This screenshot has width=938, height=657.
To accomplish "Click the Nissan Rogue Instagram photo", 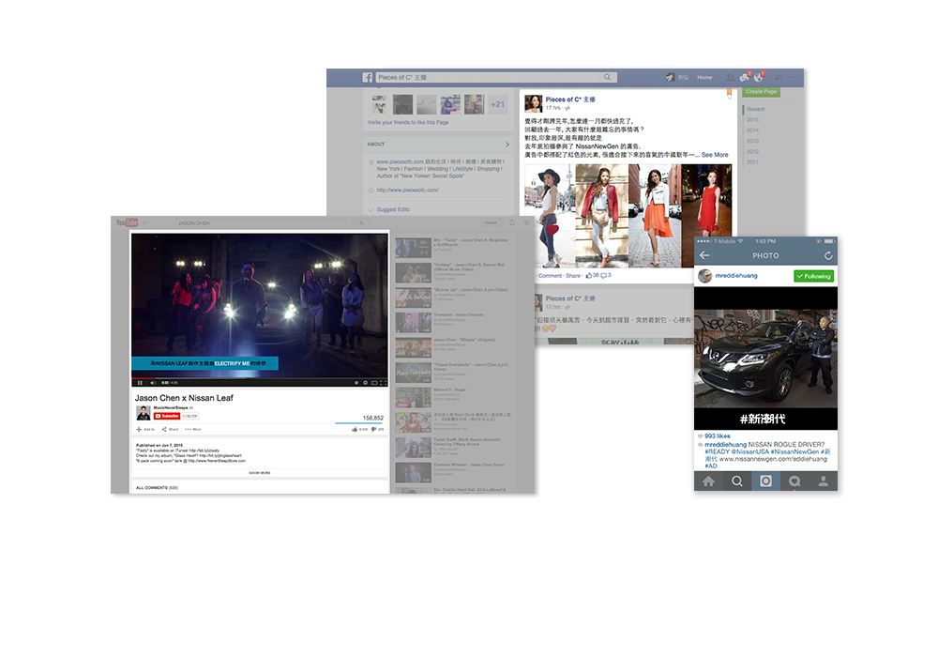I will (x=765, y=358).
